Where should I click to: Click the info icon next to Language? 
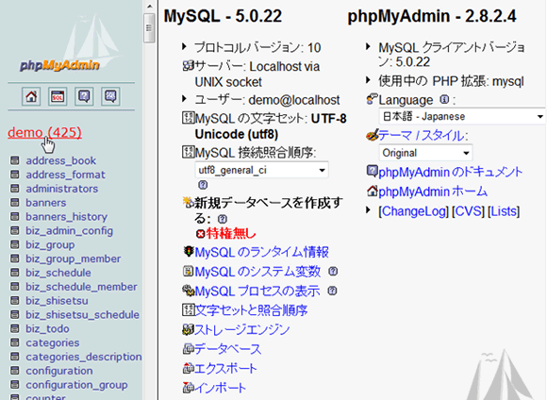coord(444,99)
